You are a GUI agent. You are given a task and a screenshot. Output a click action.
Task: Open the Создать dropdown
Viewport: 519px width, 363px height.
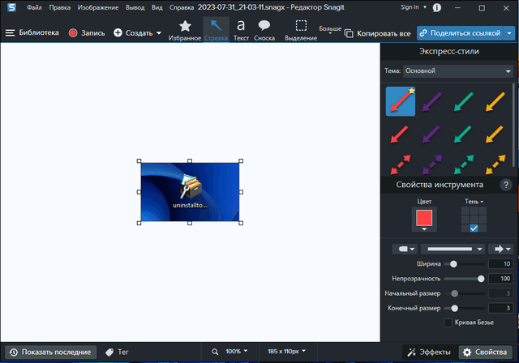(137, 33)
